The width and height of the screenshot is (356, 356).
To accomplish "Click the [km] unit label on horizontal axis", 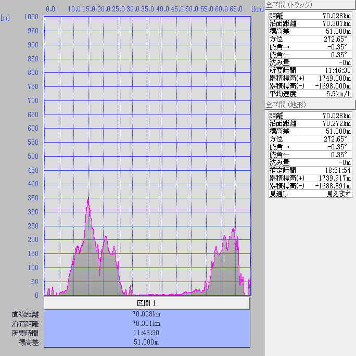I will click(257, 9).
